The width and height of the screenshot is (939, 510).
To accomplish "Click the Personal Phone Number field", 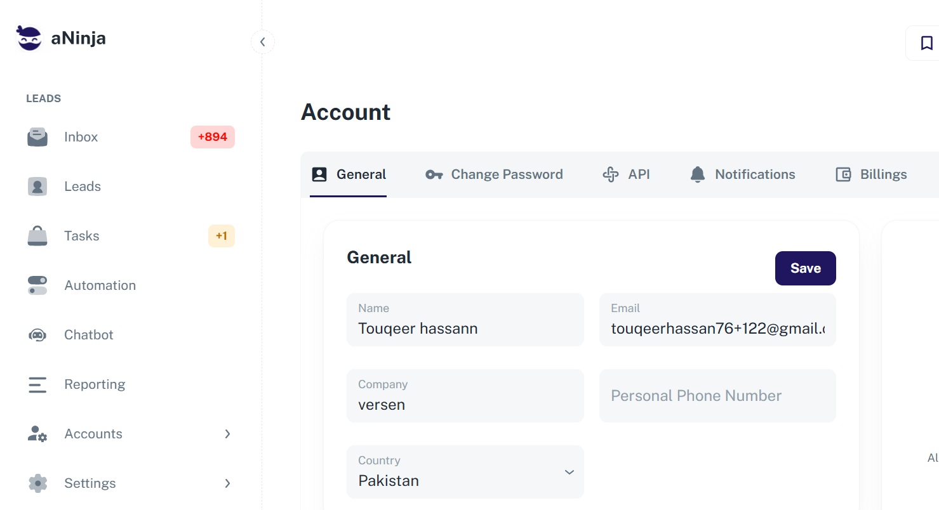I will 717,396.
